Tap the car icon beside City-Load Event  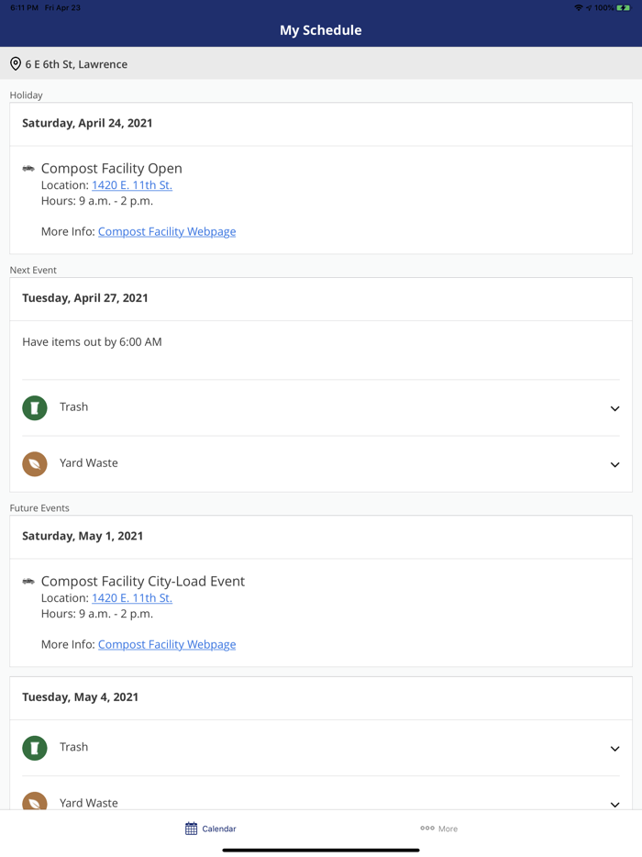pos(28,582)
